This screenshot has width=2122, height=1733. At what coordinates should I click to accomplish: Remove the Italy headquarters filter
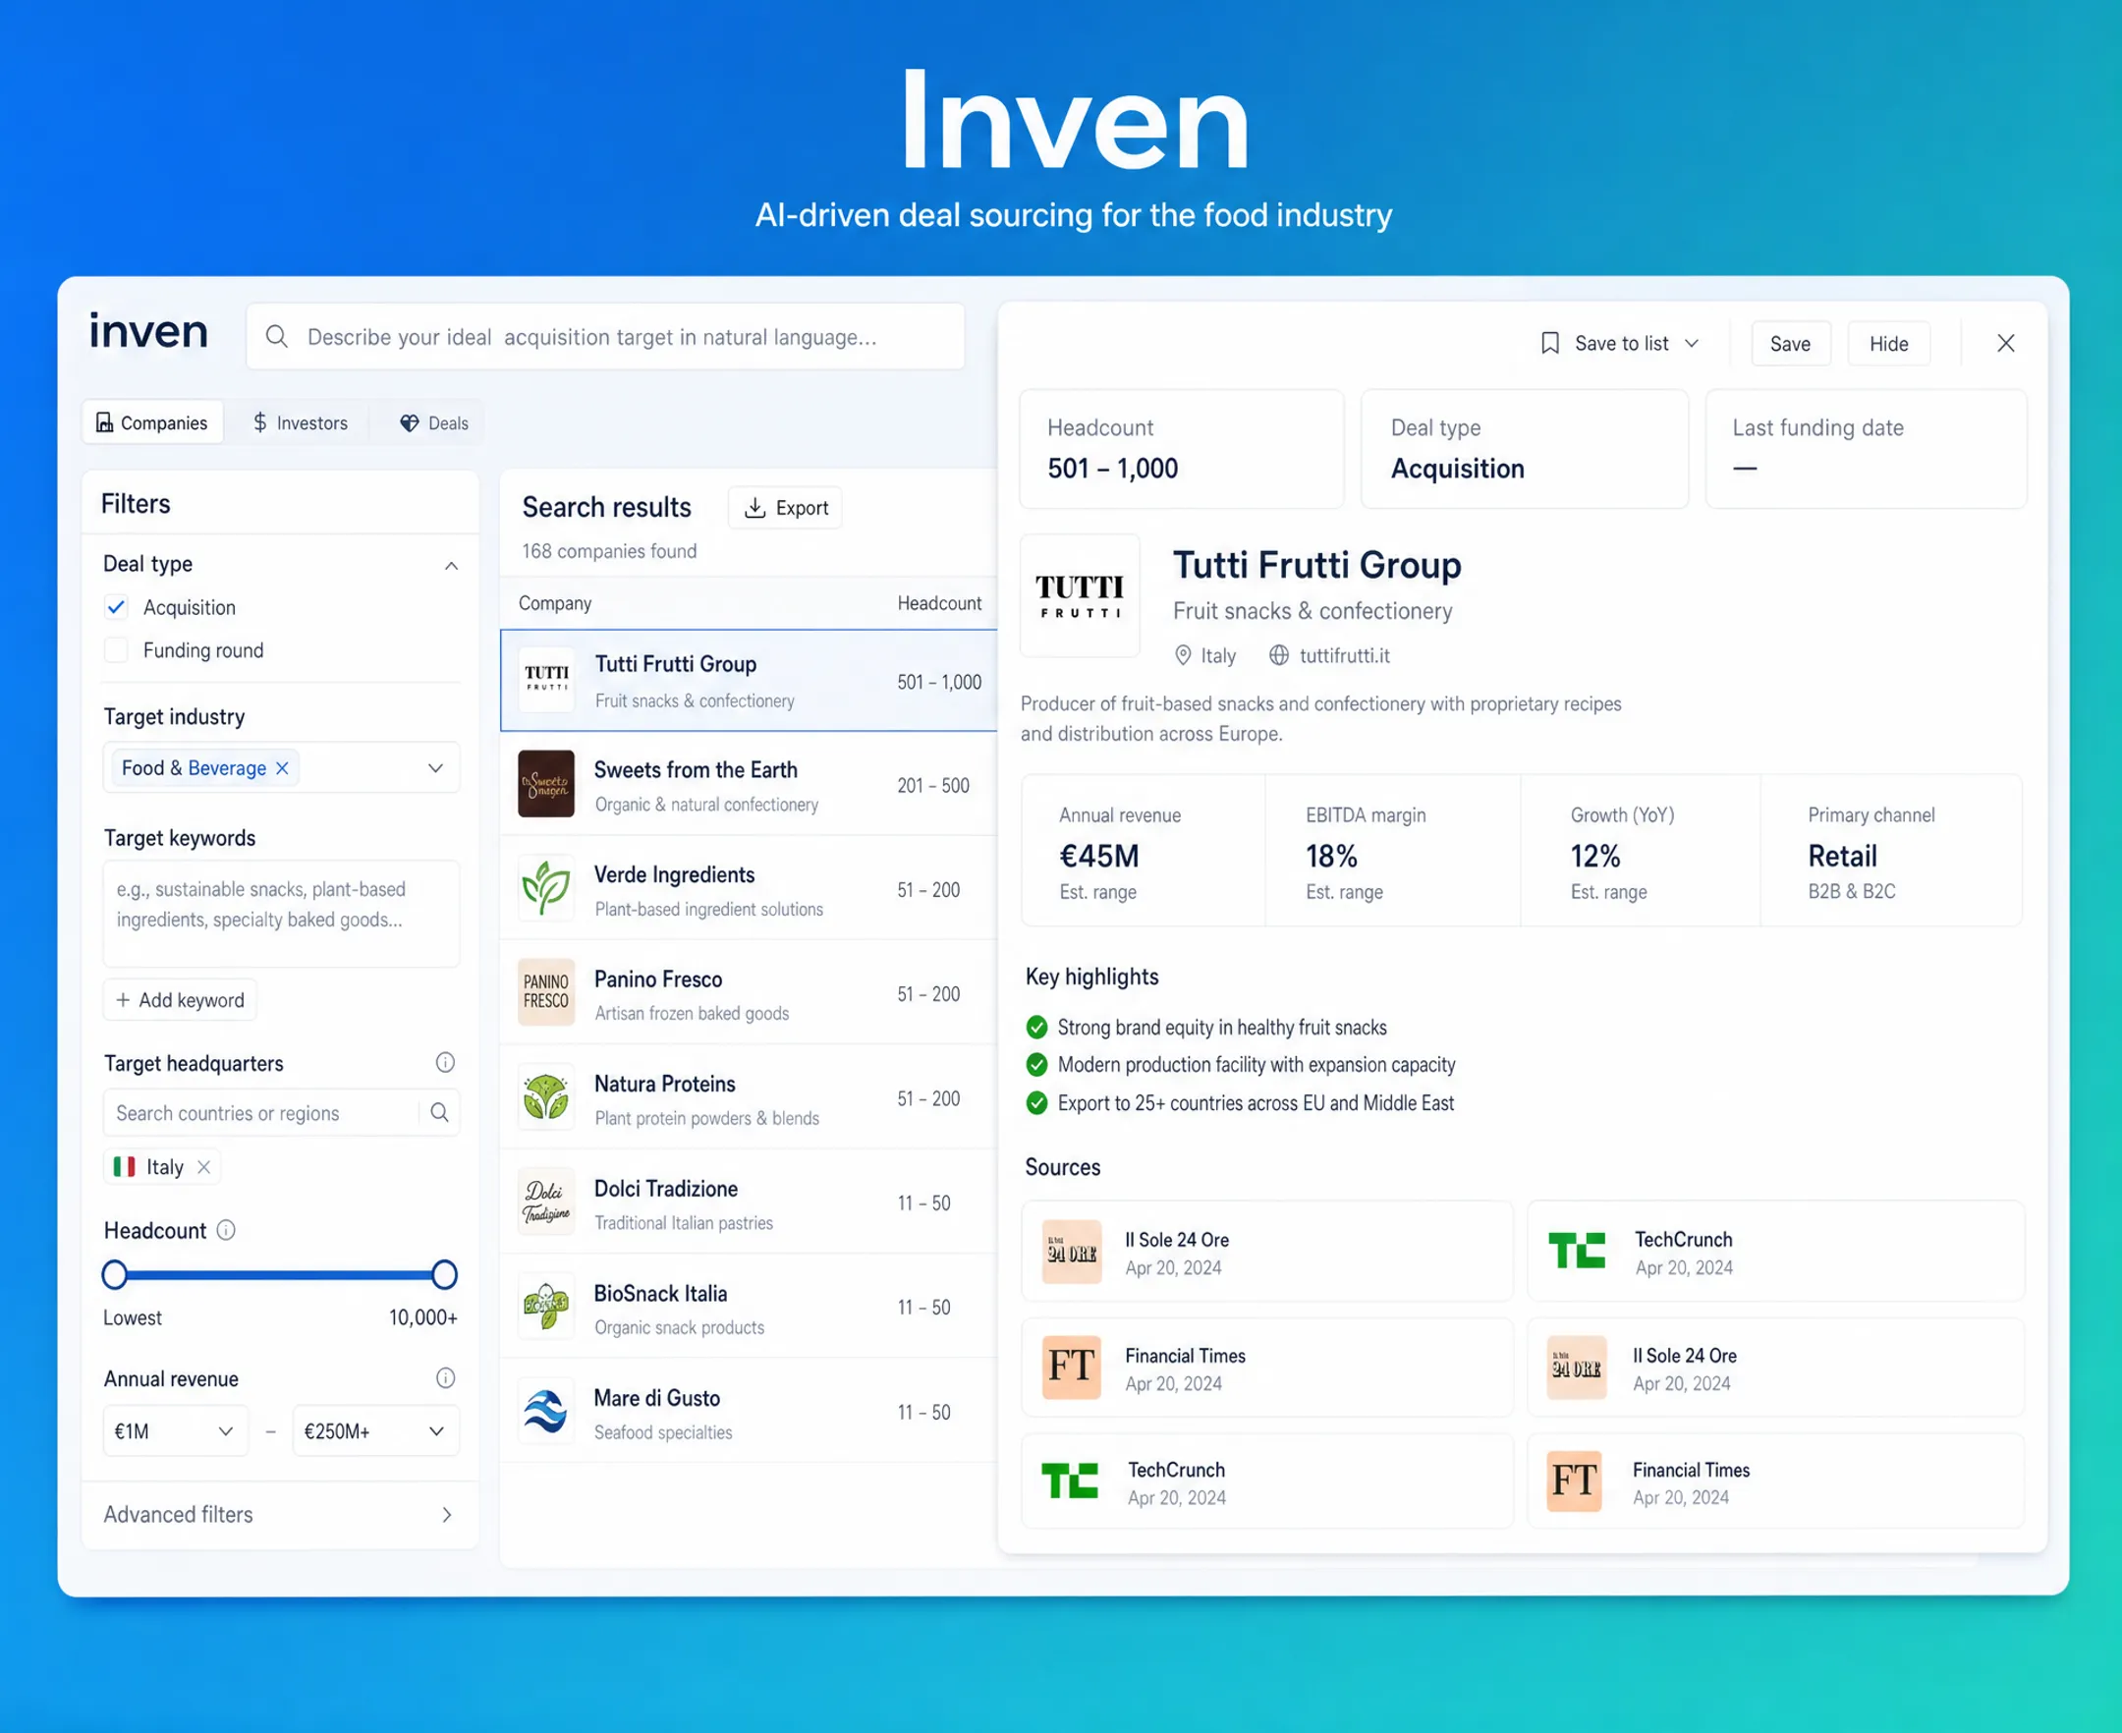(203, 1167)
